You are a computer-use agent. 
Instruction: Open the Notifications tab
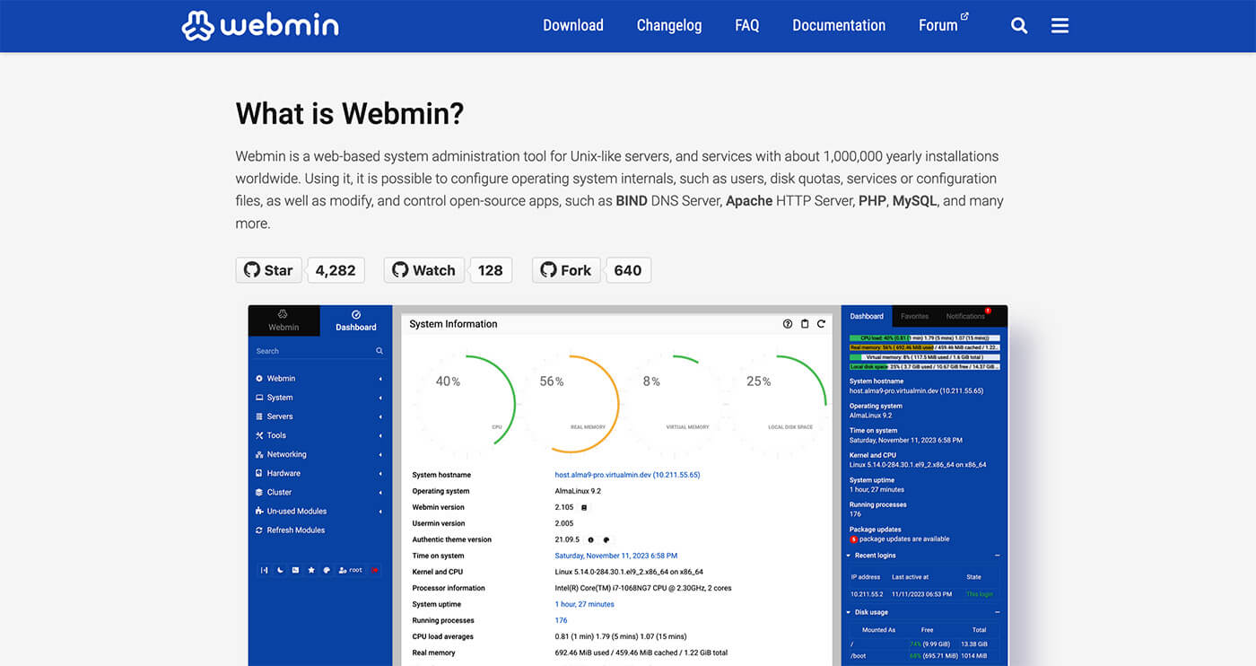pyautogui.click(x=967, y=316)
